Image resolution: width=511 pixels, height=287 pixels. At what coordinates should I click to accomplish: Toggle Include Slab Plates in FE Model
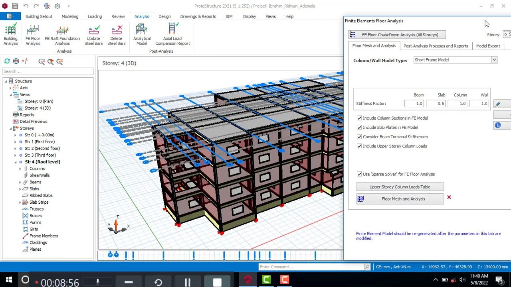click(359, 128)
